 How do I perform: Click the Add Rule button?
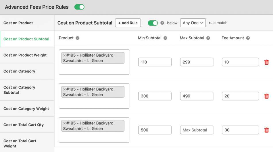pos(128,23)
